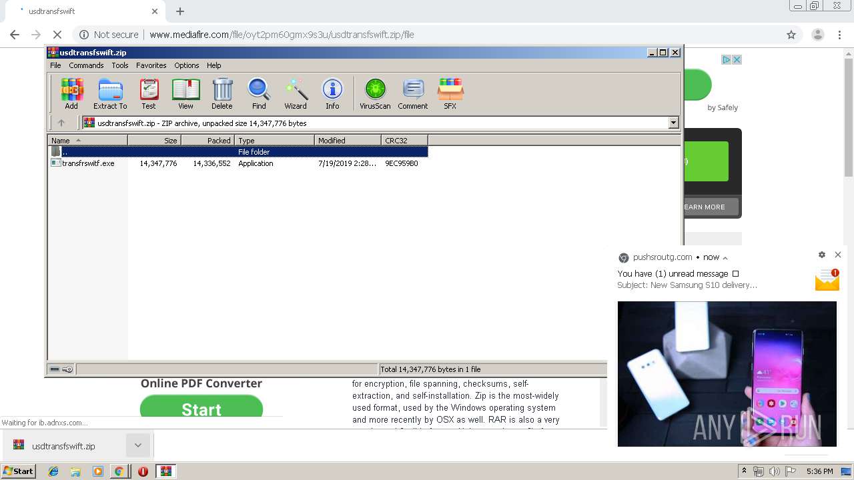Open the downloaded usdtransfswift.zip item
The image size is (854, 480).
click(63, 446)
